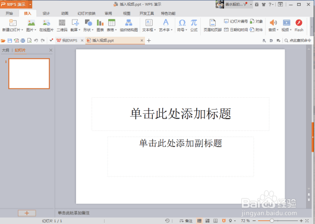Image resolution: width=315 pixels, height=224 pixels.
Task: Select slide 1 thumbnail
Action: point(29,73)
